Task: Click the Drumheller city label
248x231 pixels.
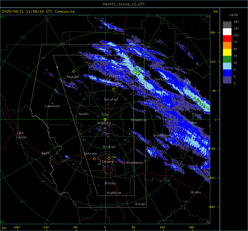Action: pyautogui.click(x=162, y=135)
